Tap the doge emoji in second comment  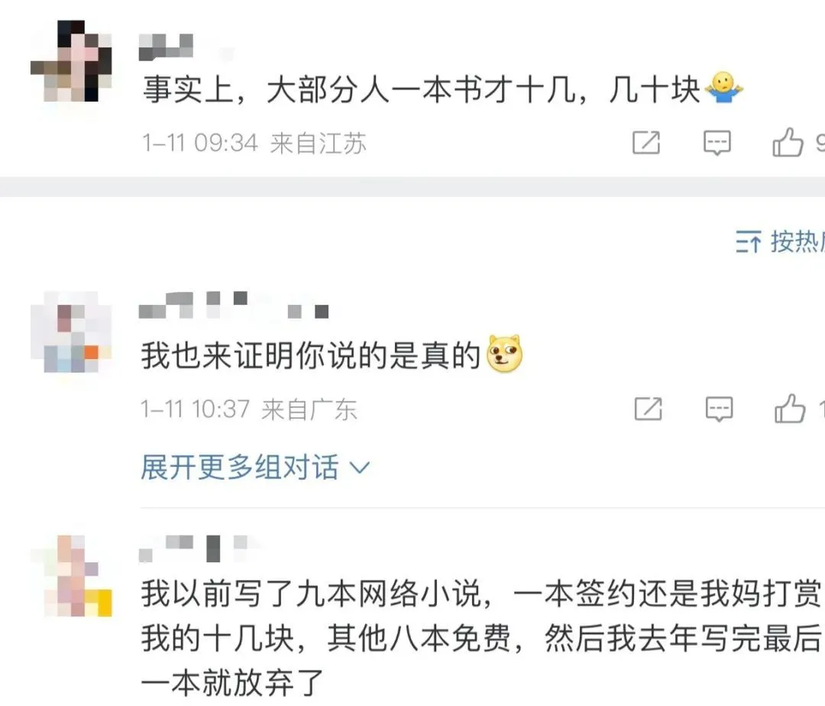[505, 354]
